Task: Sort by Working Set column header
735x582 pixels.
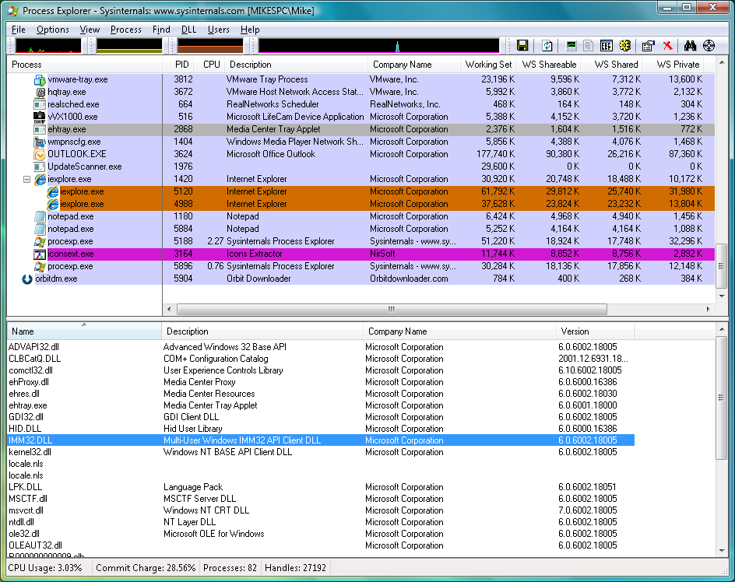Action: tap(488, 65)
